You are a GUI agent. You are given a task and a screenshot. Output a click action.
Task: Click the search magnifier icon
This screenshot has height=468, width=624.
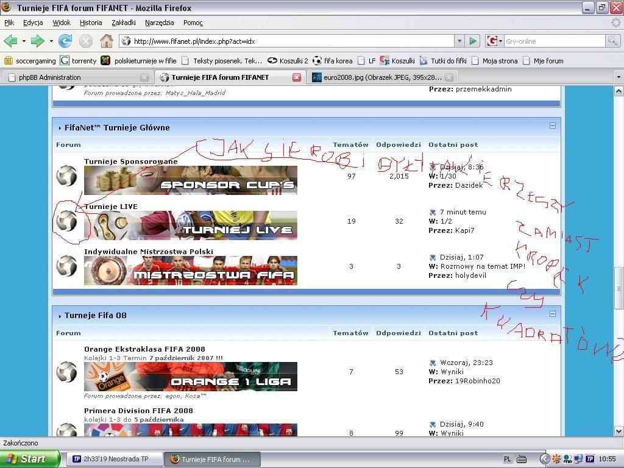pos(612,41)
